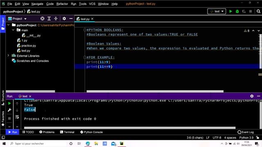
Task: Click the Windows taskbar search box
Action: pos(37,143)
